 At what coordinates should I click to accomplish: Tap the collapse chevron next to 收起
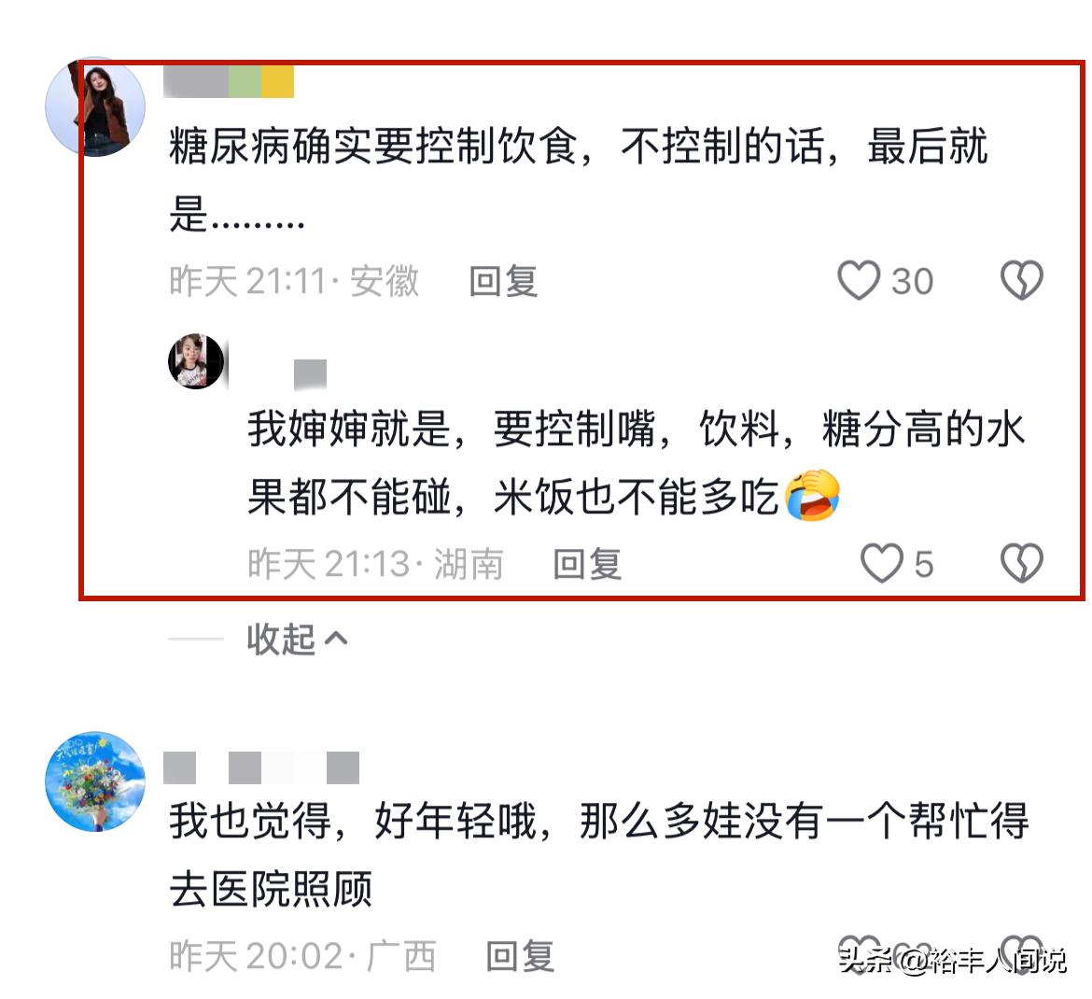(336, 639)
